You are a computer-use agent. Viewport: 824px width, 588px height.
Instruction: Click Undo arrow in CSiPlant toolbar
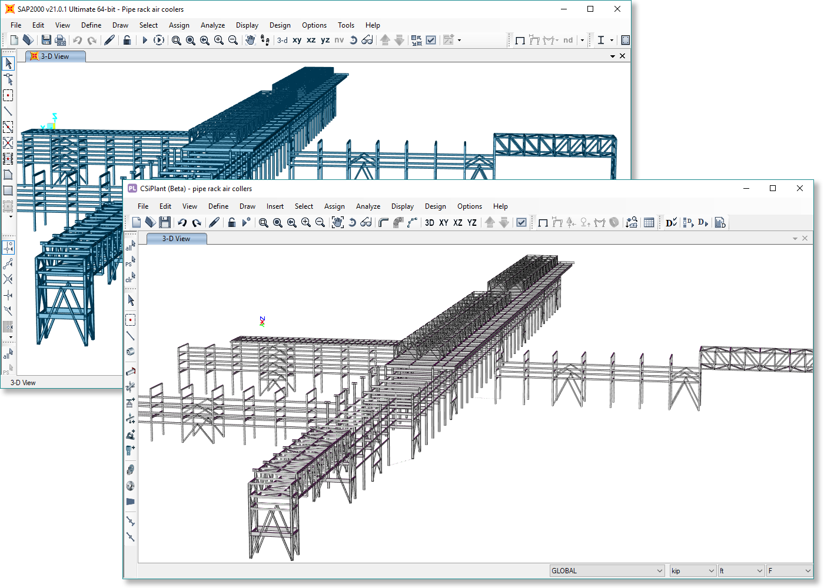coord(182,222)
